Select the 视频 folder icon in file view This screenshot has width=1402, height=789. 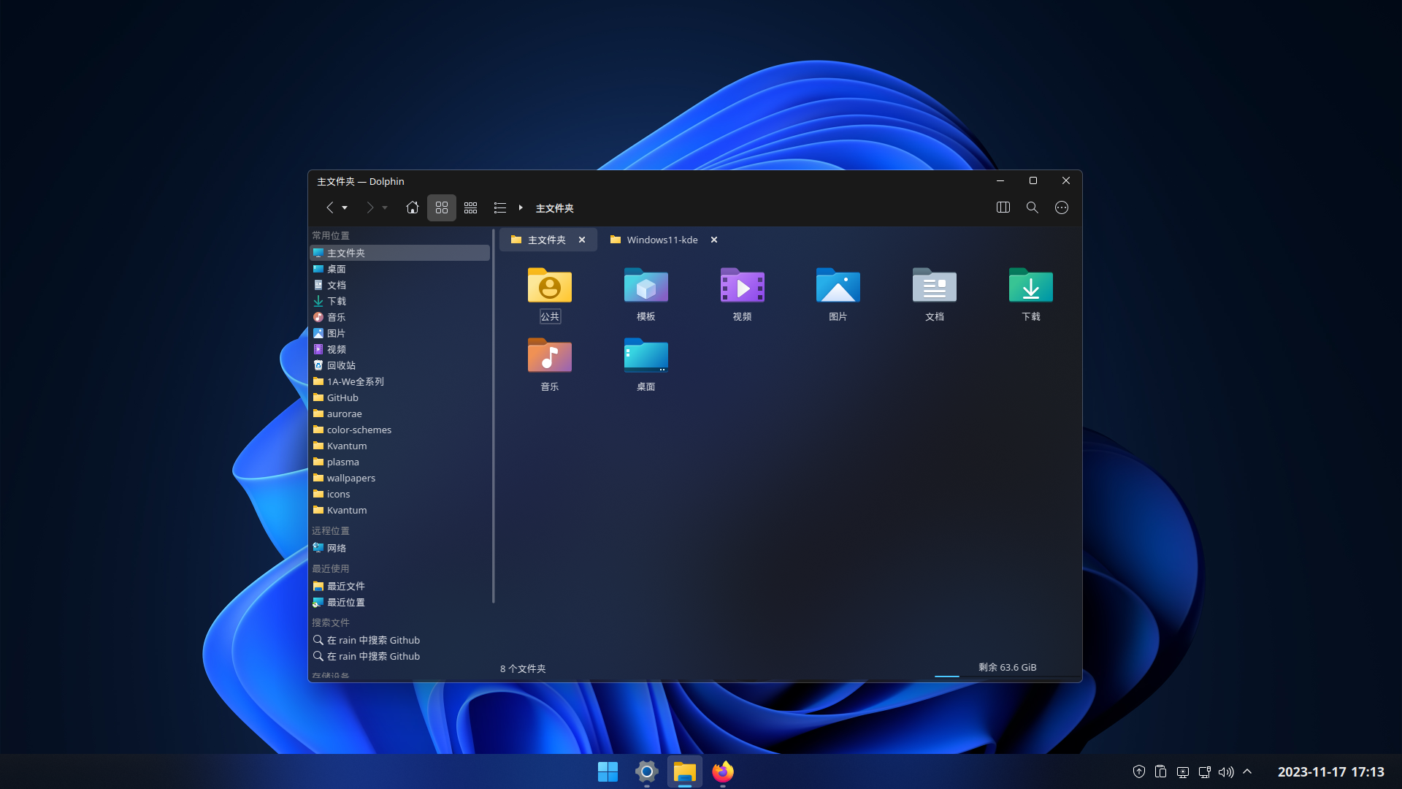[743, 285]
